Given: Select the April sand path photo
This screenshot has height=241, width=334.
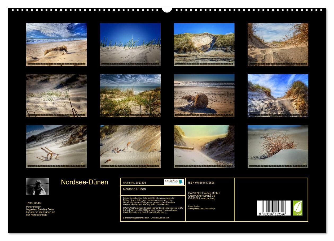Looking at the screenshot, I should point(278,44).
